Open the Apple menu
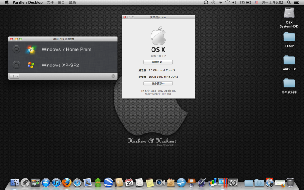Viewport: 304px width, 190px height. point(6,2)
